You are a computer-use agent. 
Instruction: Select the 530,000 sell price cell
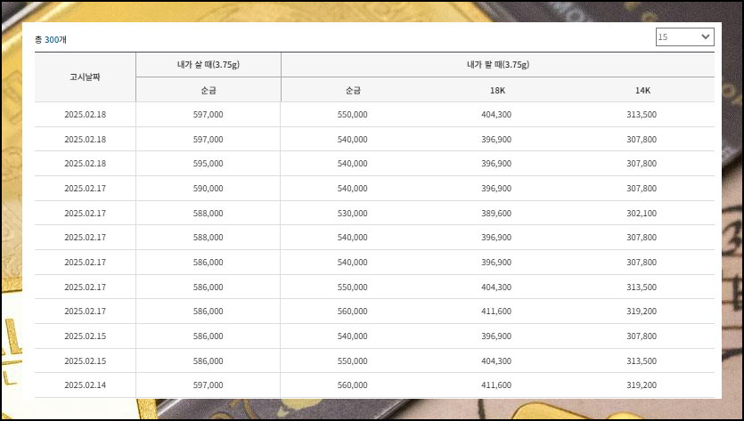[x=352, y=214]
